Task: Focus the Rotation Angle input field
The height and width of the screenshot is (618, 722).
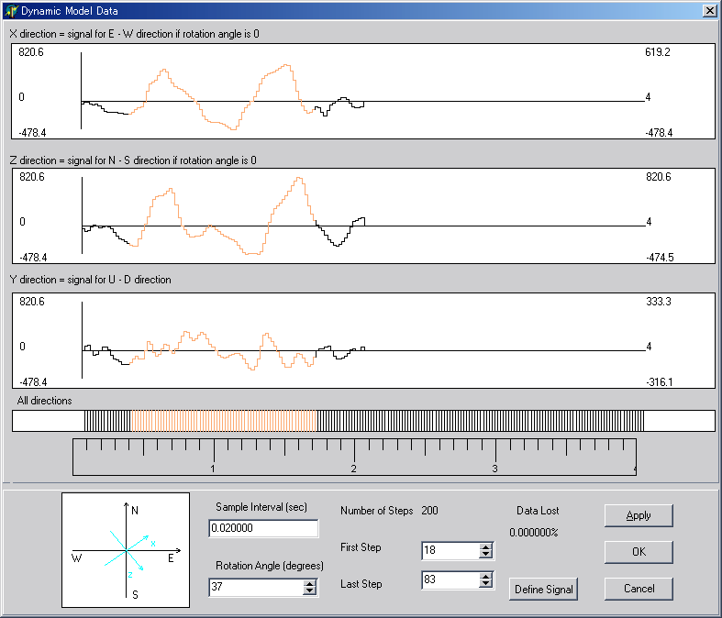Action: pos(255,588)
